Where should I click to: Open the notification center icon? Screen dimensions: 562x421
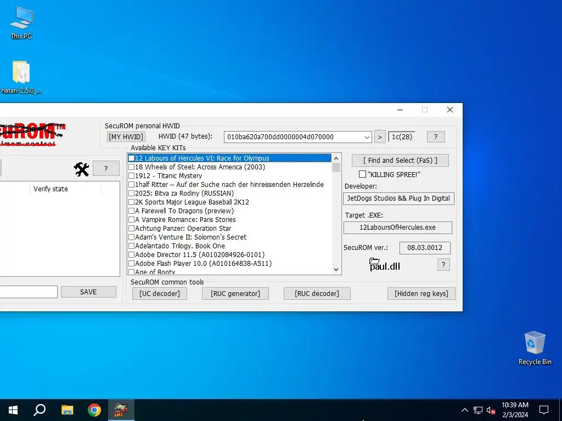coord(544,410)
